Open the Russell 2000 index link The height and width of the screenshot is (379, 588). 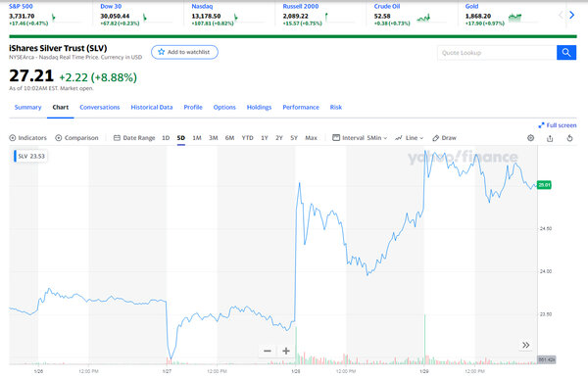[x=301, y=7]
